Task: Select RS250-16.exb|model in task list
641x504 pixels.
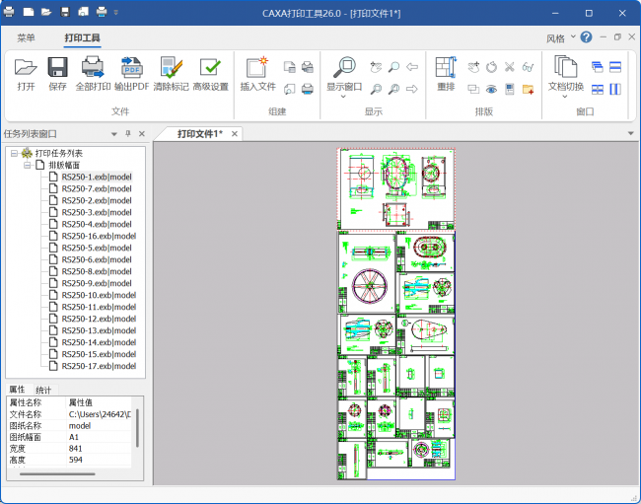Action: coord(99,236)
